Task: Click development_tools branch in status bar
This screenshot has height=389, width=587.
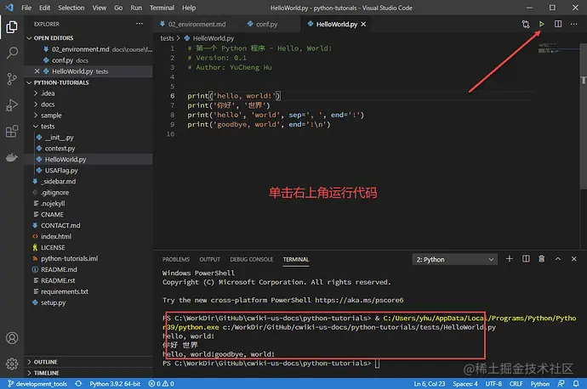Action: 37,383
